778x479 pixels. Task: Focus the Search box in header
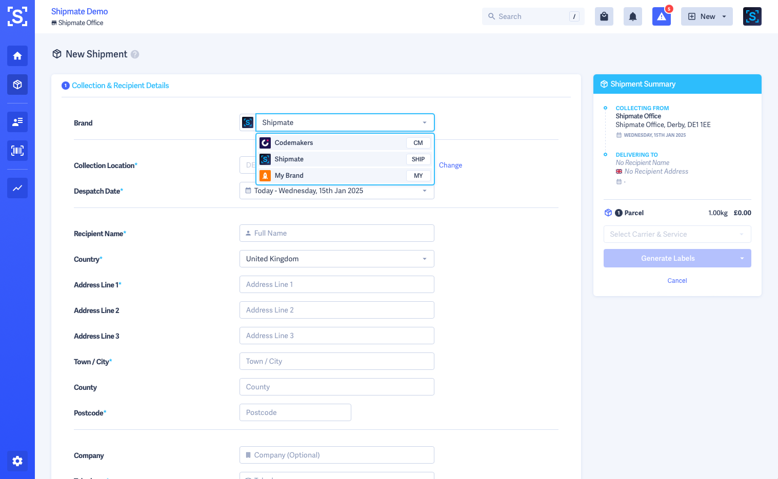533,16
